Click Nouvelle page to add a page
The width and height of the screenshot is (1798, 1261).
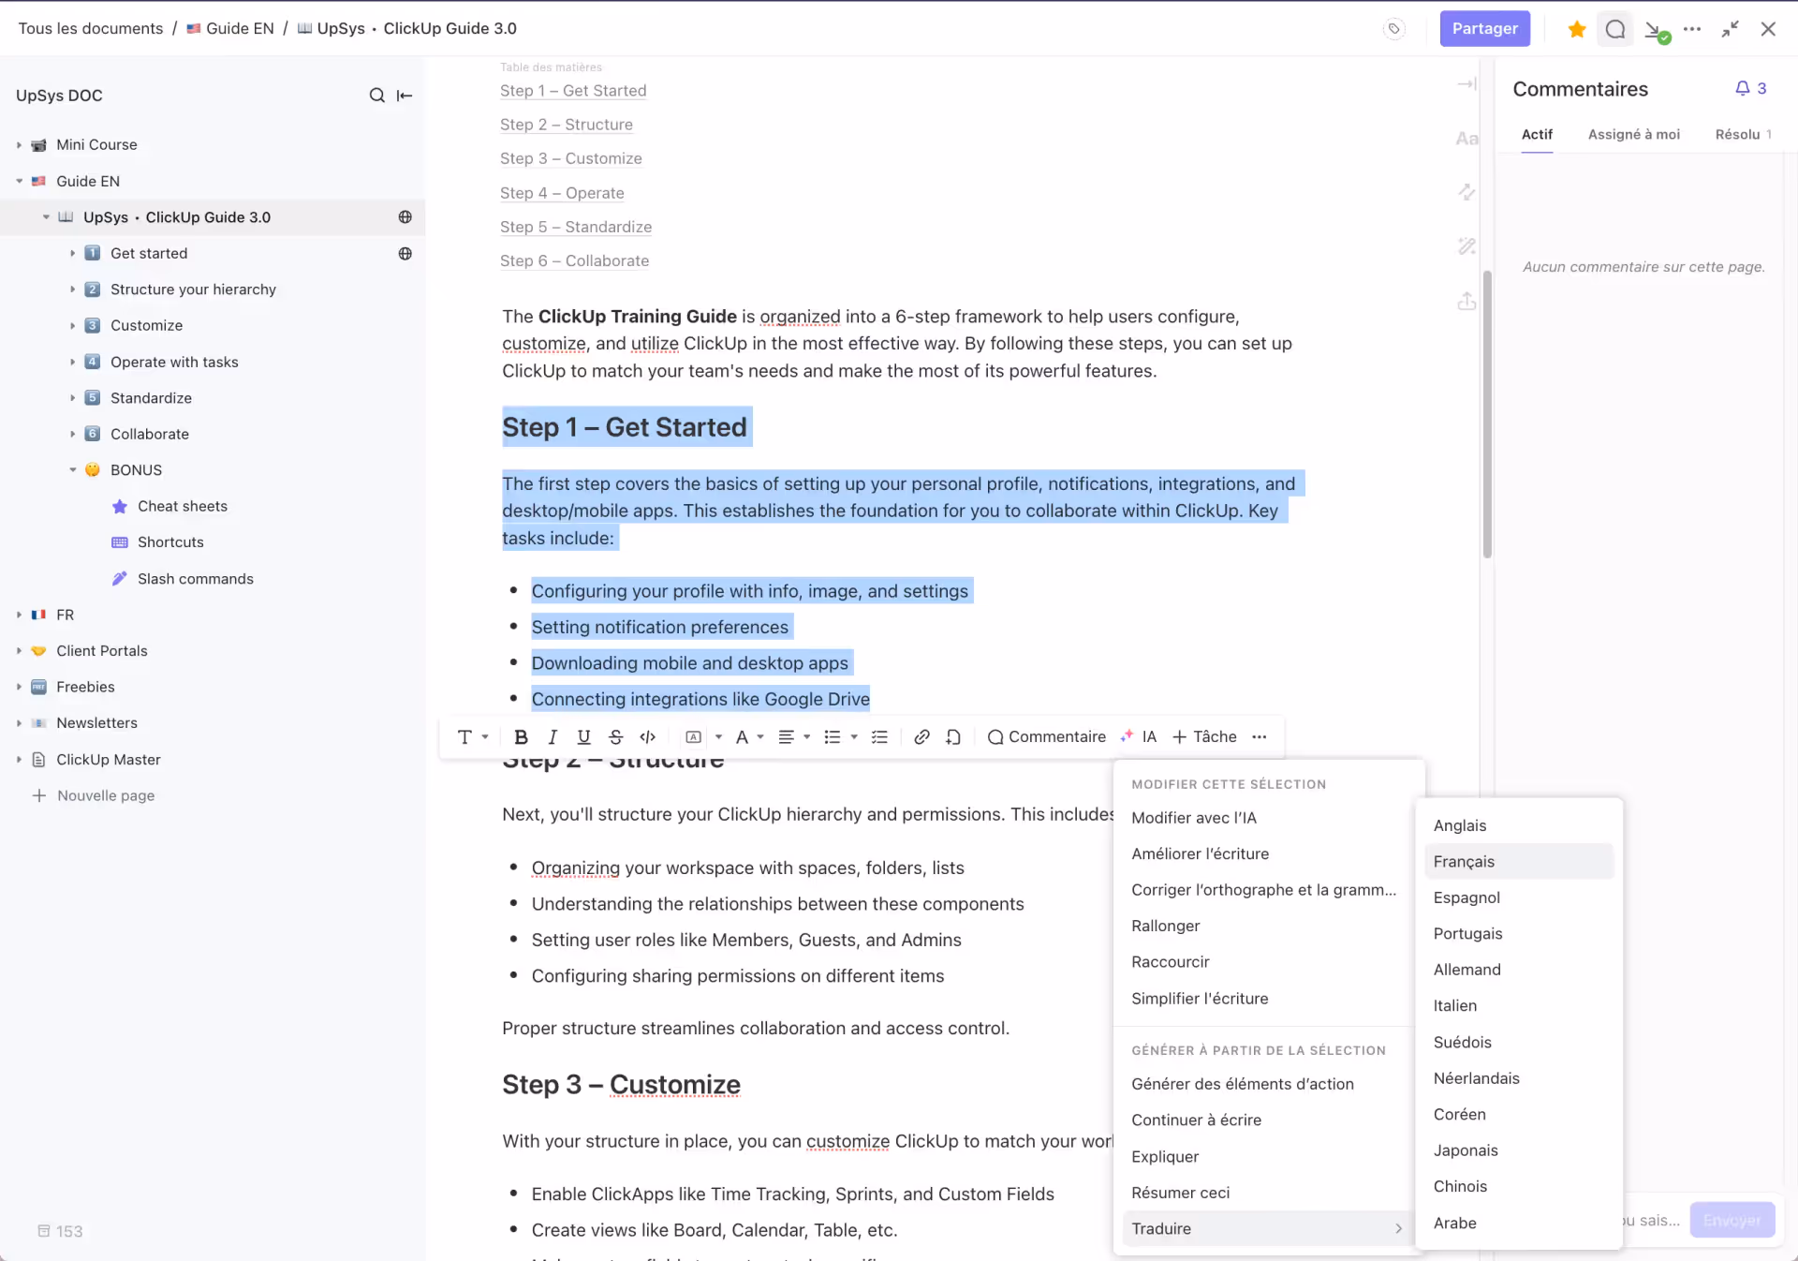point(94,795)
